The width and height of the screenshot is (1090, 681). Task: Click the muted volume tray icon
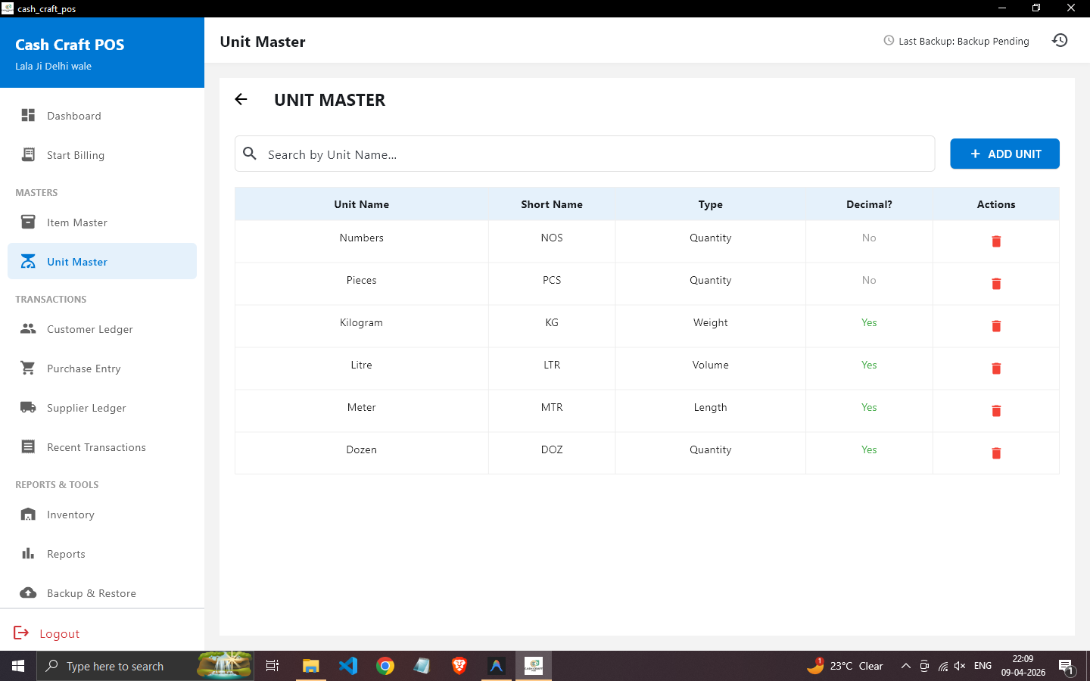click(960, 666)
